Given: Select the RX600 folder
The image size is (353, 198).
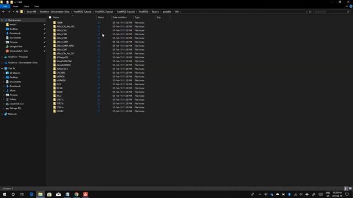Looking at the screenshot, I should coord(60,92).
